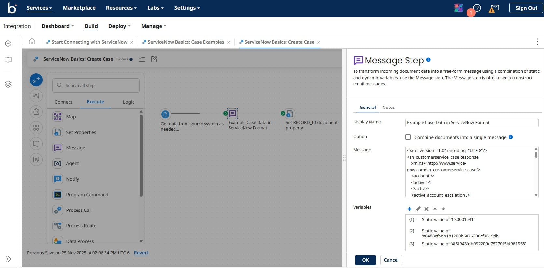Image resolution: width=544 pixels, height=268 pixels.
Task: Move variable up with arrow icon
Action: pos(435,209)
